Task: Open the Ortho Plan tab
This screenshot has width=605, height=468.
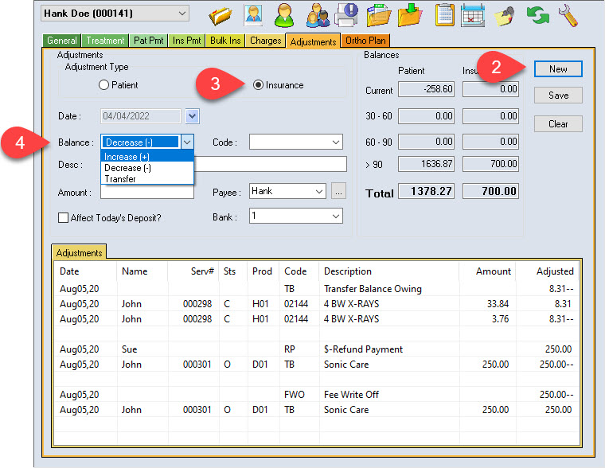Action: [x=365, y=41]
